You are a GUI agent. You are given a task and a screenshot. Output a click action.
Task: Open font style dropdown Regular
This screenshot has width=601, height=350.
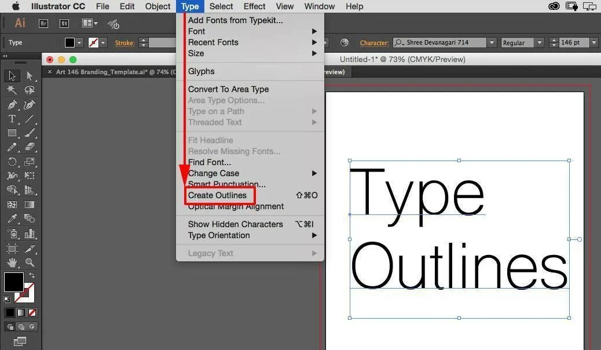point(539,43)
